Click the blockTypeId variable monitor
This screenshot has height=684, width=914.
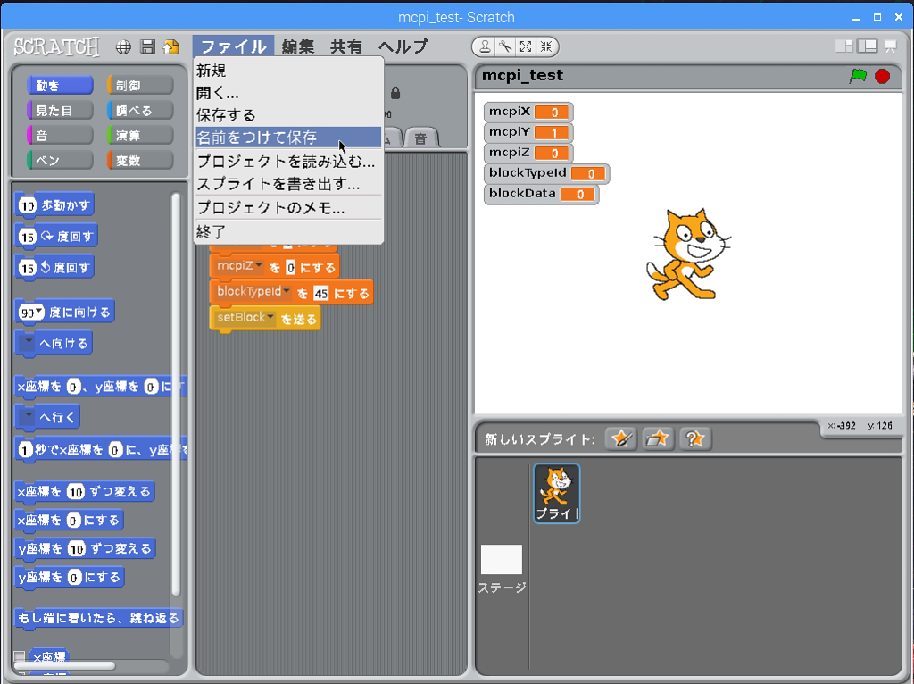547,173
